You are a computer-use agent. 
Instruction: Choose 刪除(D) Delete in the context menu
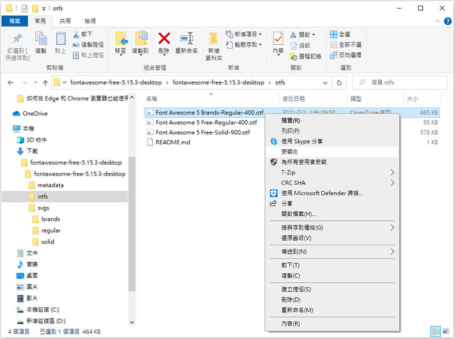[x=332, y=300]
